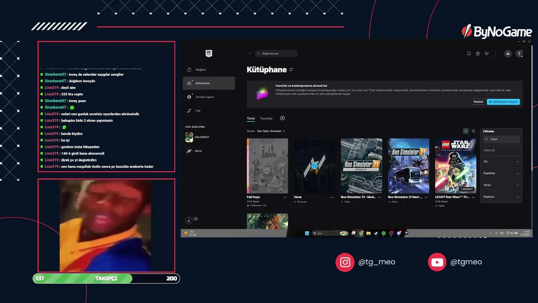
Task: Open the Fall Guys cover thumbnail
Action: pos(267,166)
